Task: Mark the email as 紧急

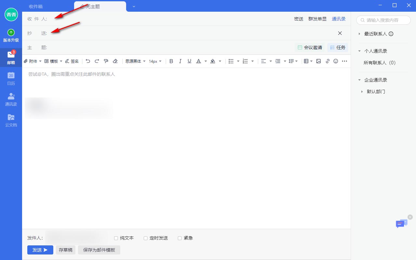Action: pos(180,238)
